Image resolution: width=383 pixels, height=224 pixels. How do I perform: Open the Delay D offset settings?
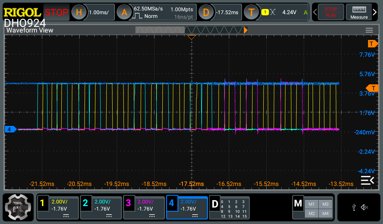click(x=205, y=12)
